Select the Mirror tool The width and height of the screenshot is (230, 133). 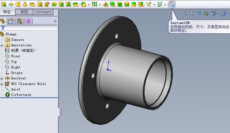(141, 4)
